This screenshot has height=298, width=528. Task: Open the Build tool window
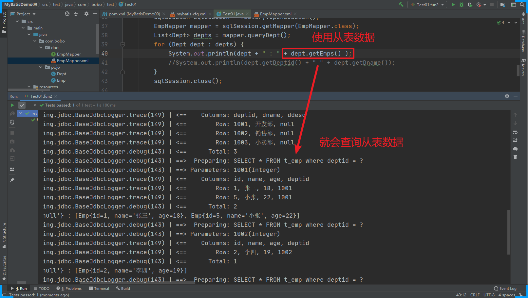click(x=123, y=289)
